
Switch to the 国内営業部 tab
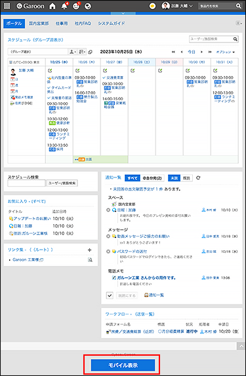[39, 24]
